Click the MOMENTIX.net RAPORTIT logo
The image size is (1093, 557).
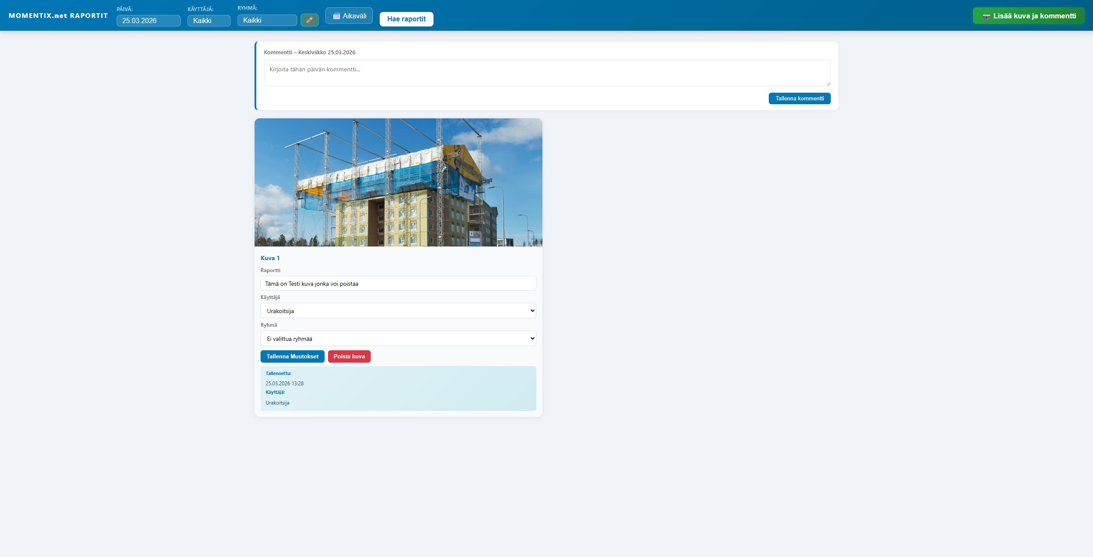coord(58,16)
